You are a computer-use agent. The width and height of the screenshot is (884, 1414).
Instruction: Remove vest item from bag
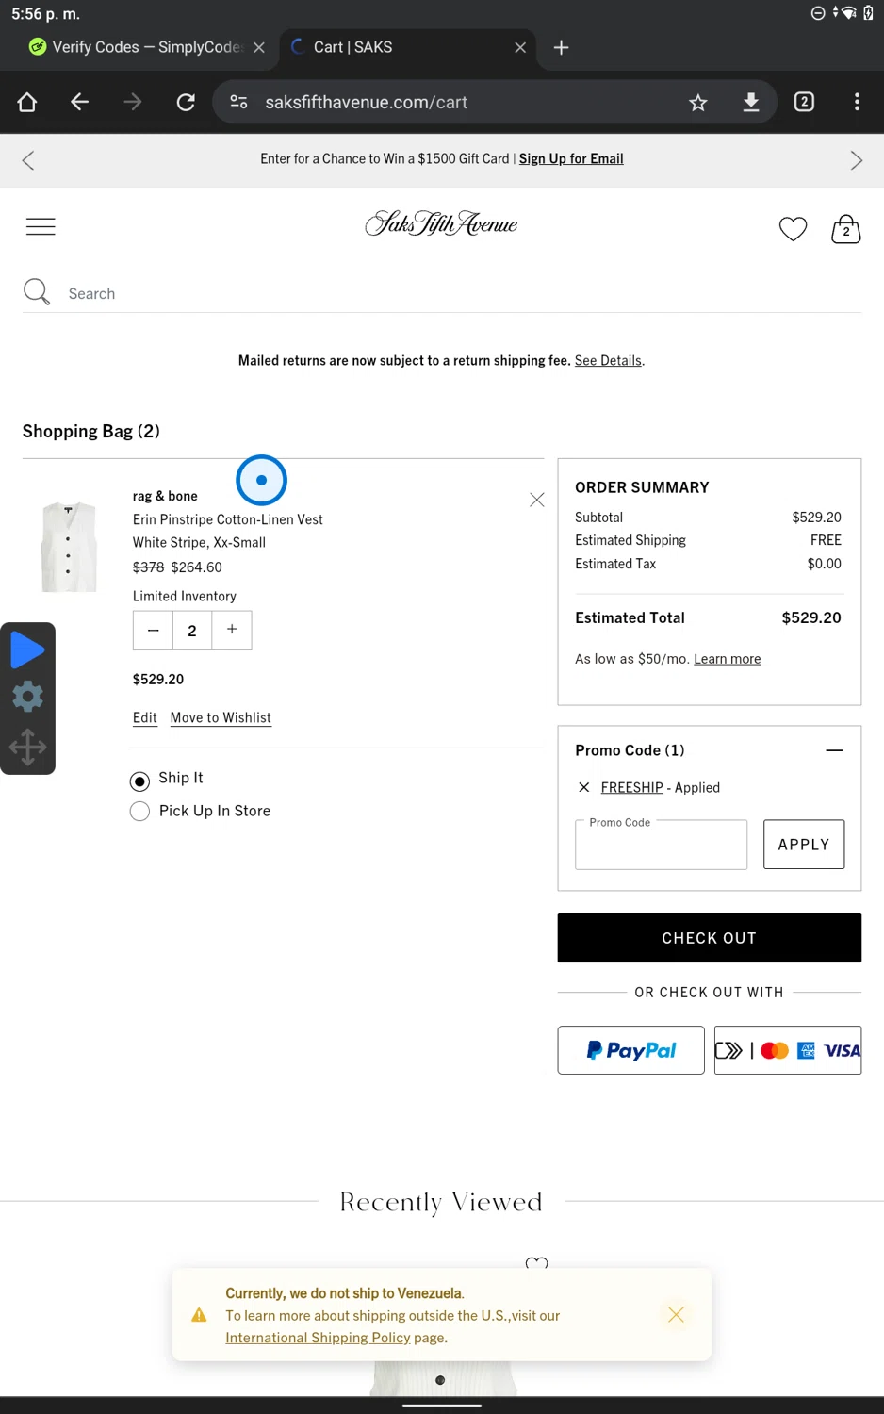[536, 500]
